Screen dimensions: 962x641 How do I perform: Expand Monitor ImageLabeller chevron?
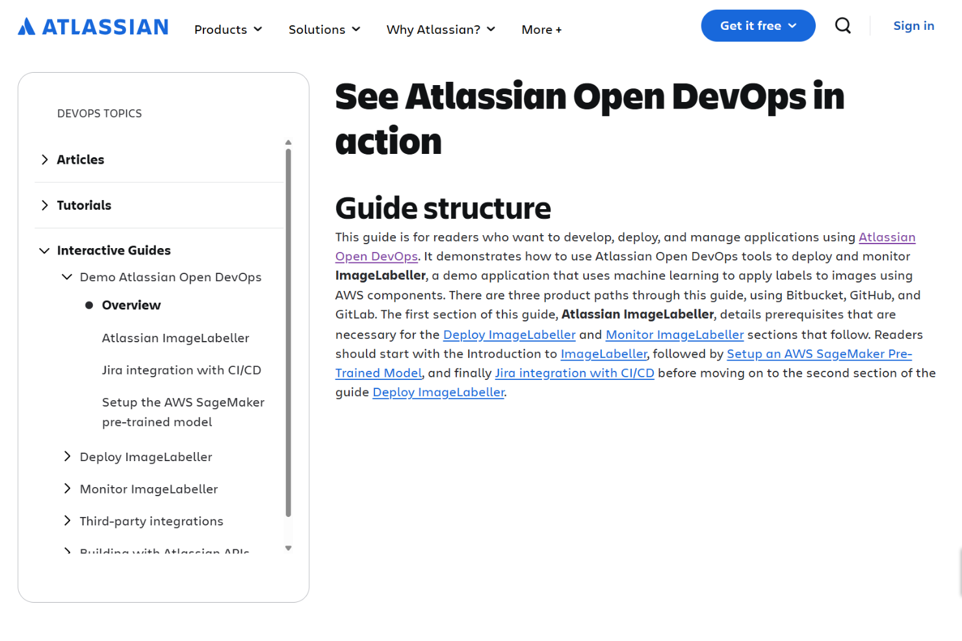click(67, 488)
